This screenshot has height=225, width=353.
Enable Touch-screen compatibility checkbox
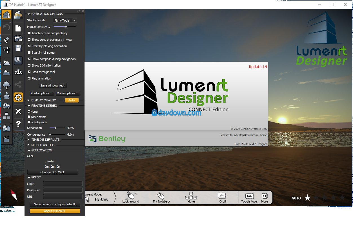(x=29, y=33)
